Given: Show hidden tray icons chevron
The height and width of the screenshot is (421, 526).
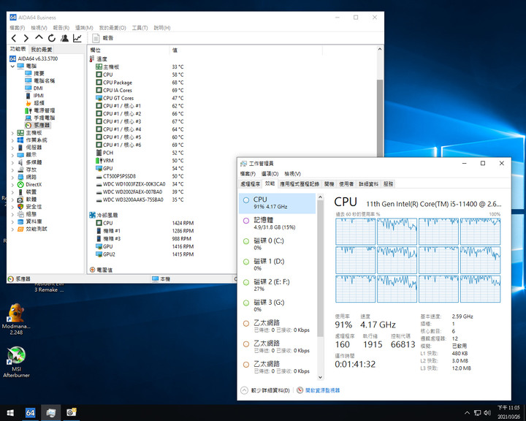Looking at the screenshot, I should pyautogui.click(x=467, y=413).
